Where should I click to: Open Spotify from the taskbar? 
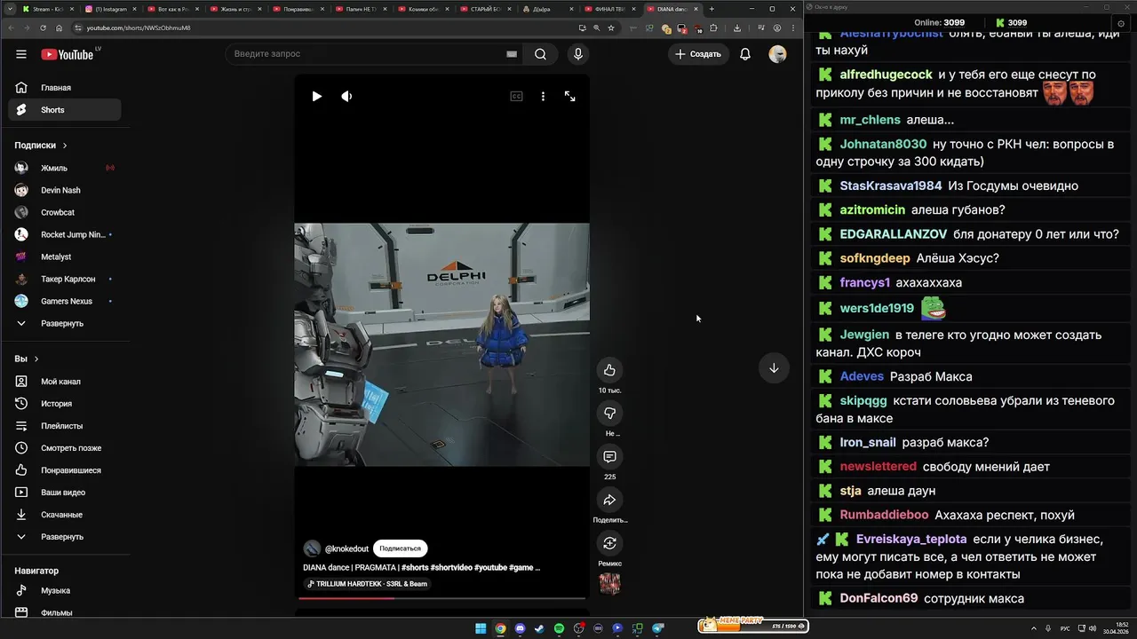pos(559,628)
